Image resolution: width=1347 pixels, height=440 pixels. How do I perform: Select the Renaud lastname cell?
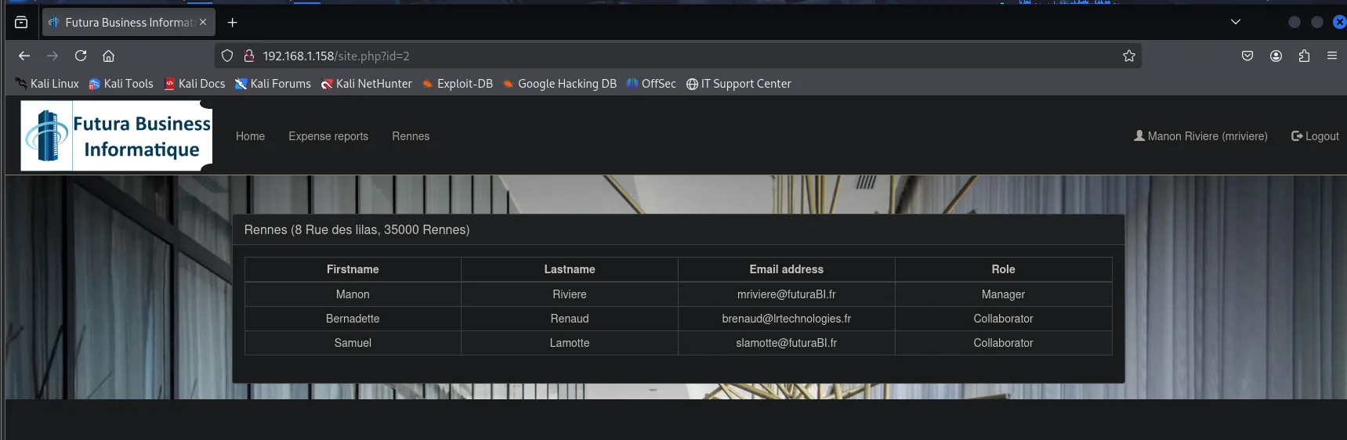(570, 319)
